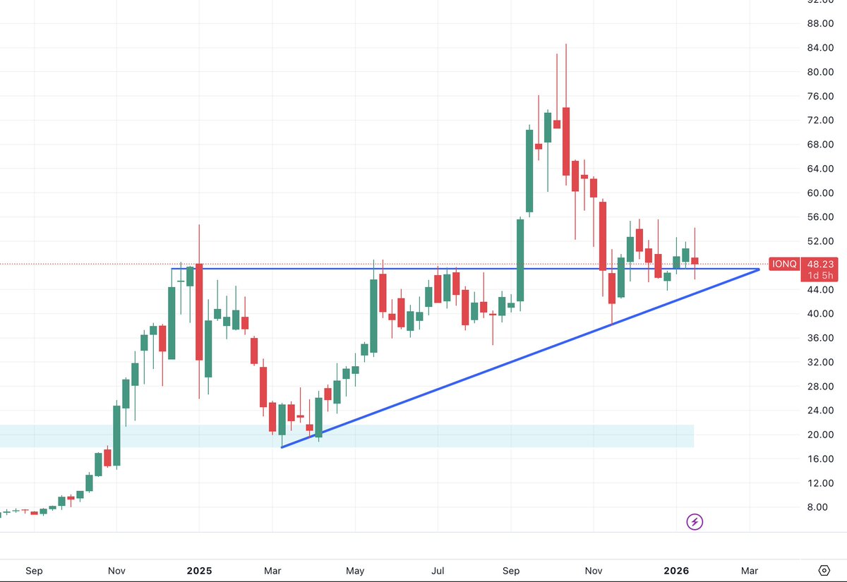The width and height of the screenshot is (847, 582).
Task: Click the 52.00 price axis label
Action: coord(820,241)
